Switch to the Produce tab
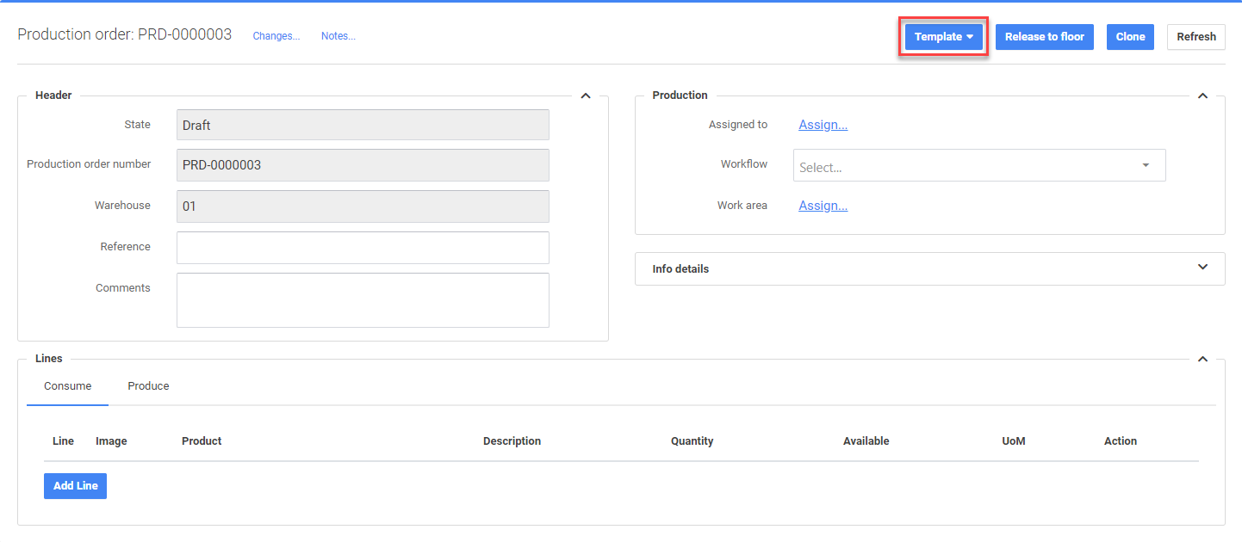Viewport: 1242px width, 542px height. (148, 386)
